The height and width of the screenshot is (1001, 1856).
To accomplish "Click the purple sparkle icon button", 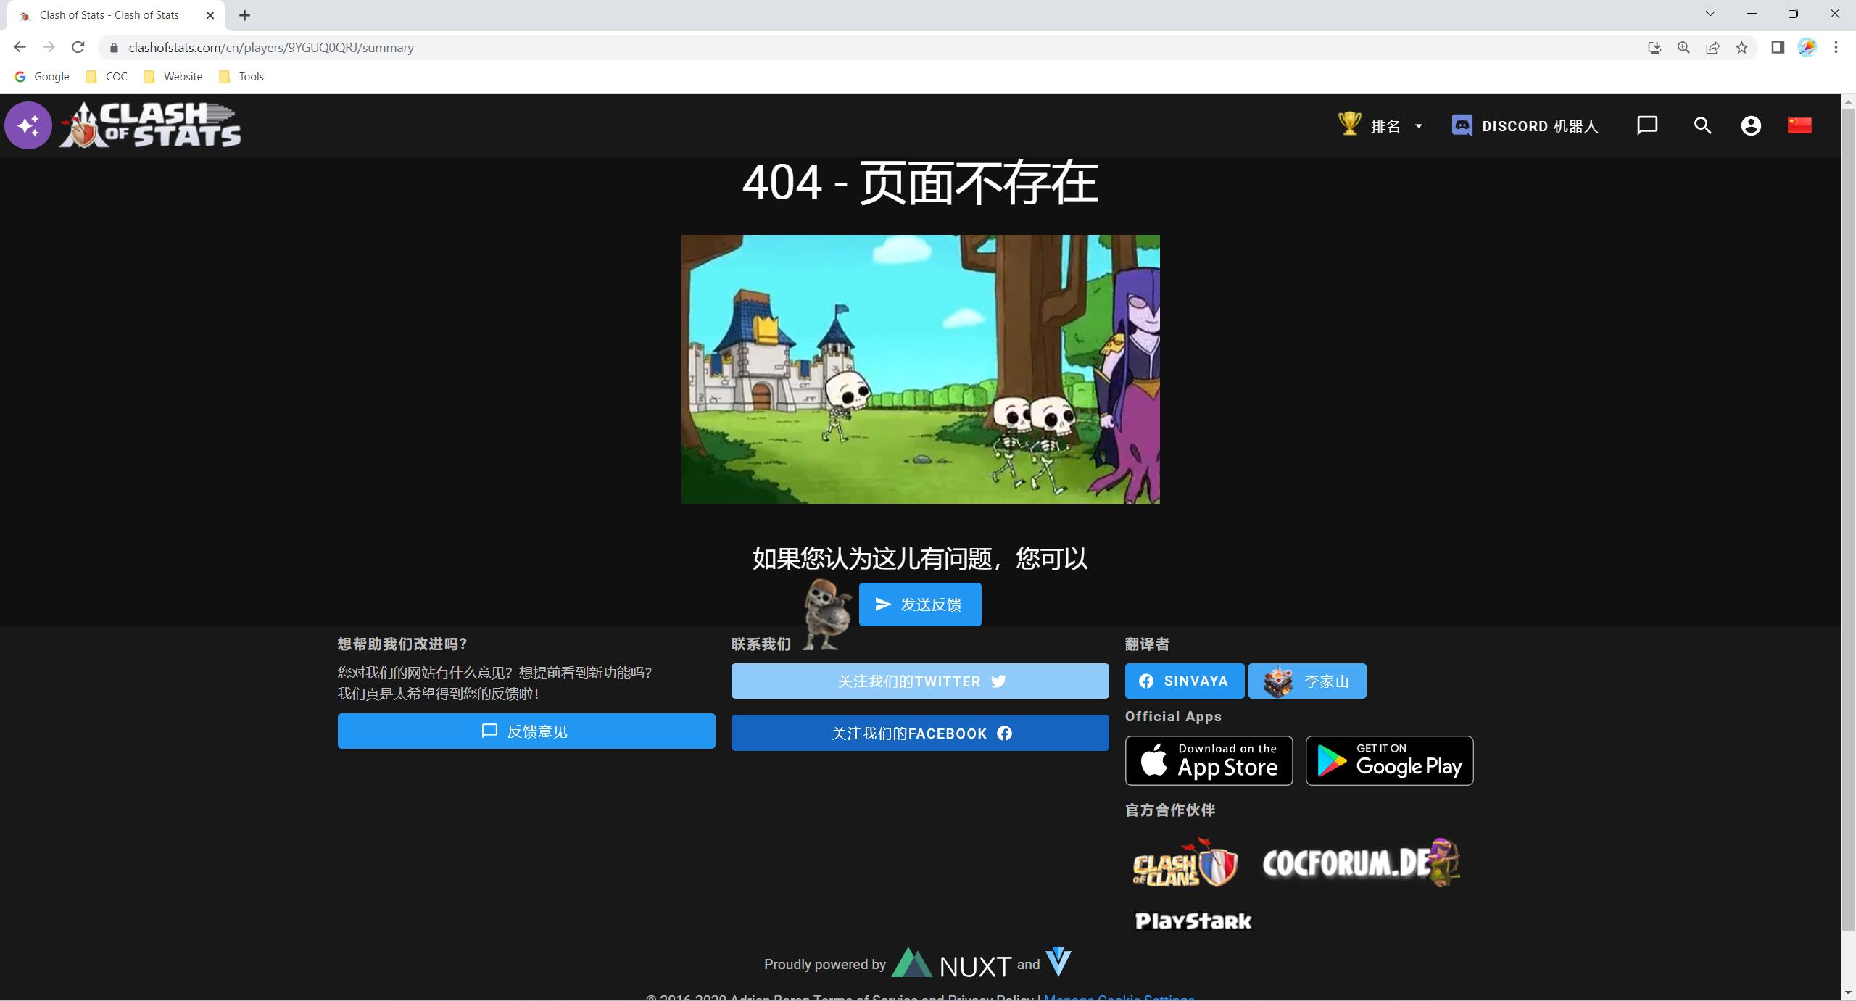I will 28,125.
